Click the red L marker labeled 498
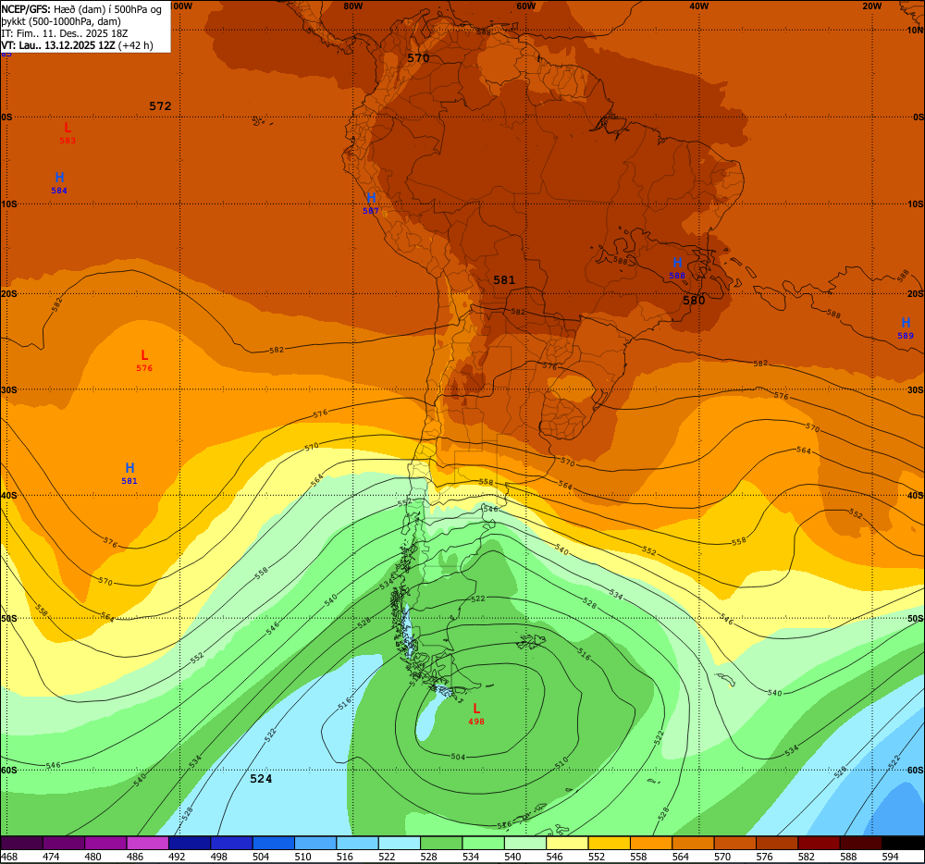Screen dimensions: 925x864 476,709
